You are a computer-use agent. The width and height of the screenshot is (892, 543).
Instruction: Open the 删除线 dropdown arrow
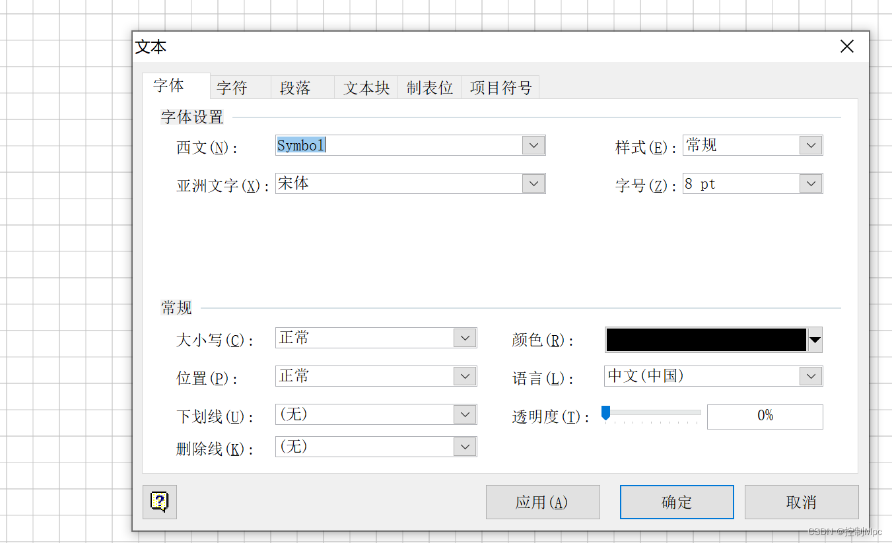(465, 447)
